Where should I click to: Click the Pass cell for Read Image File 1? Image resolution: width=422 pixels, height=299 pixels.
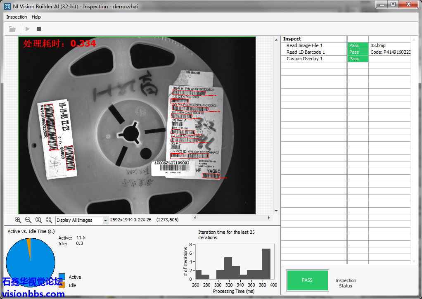[358, 45]
